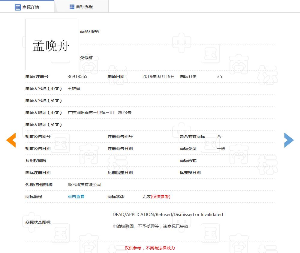300x253 pixels.
Task: Click the DEAD/APPLICATION status text
Action: [x=168, y=215]
